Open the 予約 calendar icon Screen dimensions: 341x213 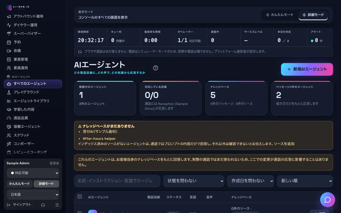[9, 42]
